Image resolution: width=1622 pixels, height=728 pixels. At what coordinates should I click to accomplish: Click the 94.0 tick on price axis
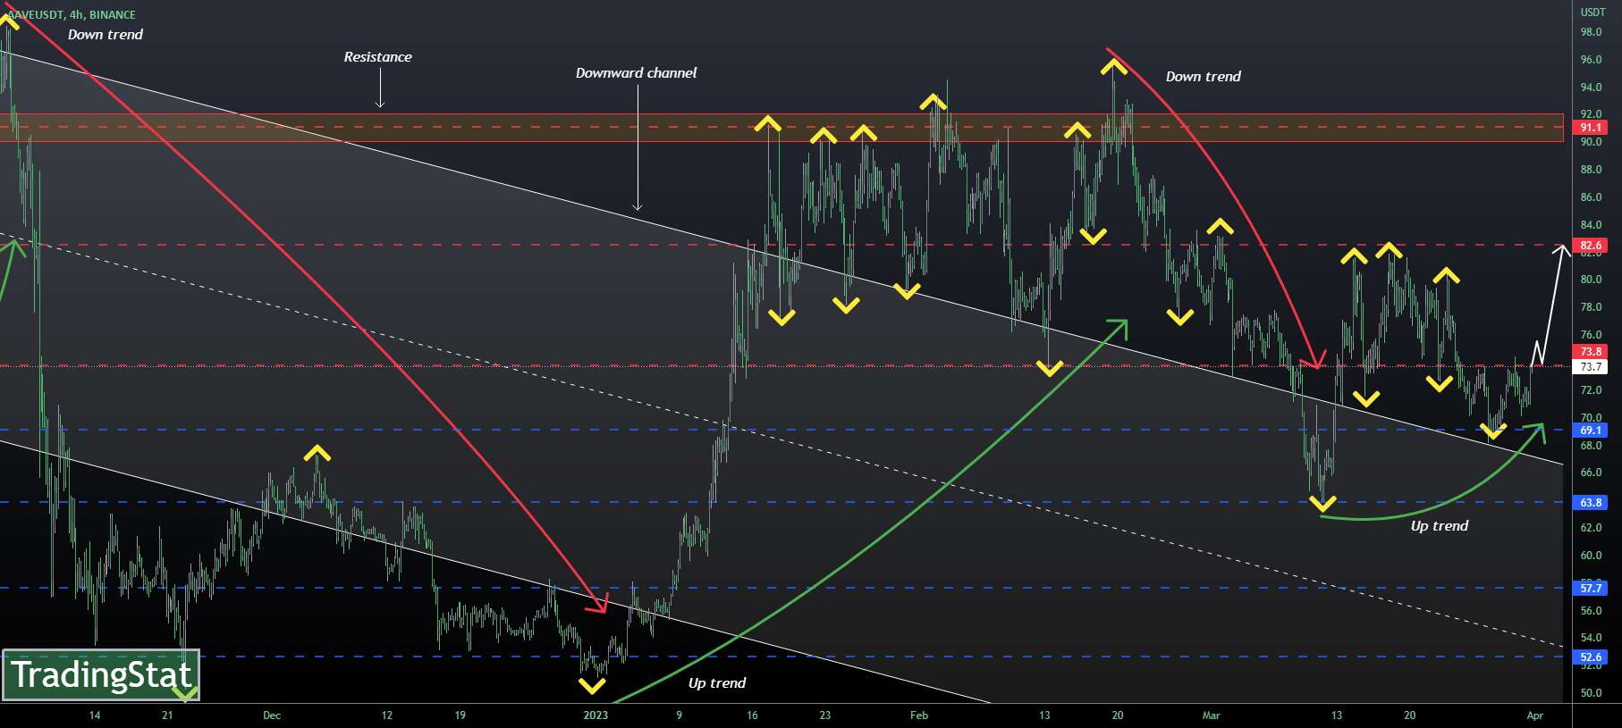1591,88
